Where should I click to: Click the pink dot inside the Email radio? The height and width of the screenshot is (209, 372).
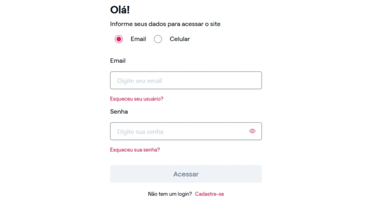tap(119, 39)
